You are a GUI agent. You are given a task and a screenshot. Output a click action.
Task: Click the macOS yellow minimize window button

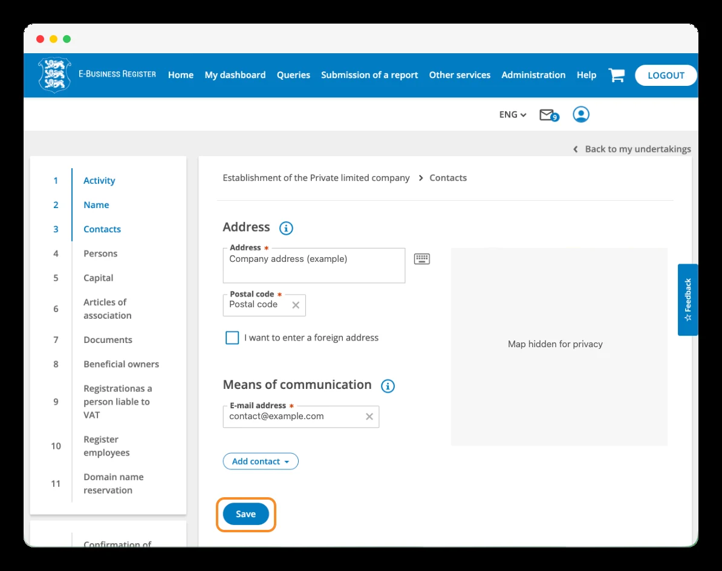(x=53, y=39)
